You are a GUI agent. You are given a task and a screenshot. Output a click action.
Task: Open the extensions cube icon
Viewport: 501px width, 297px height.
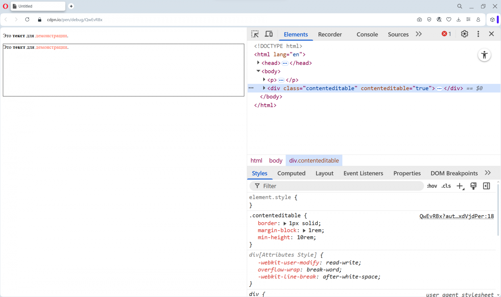[492, 20]
